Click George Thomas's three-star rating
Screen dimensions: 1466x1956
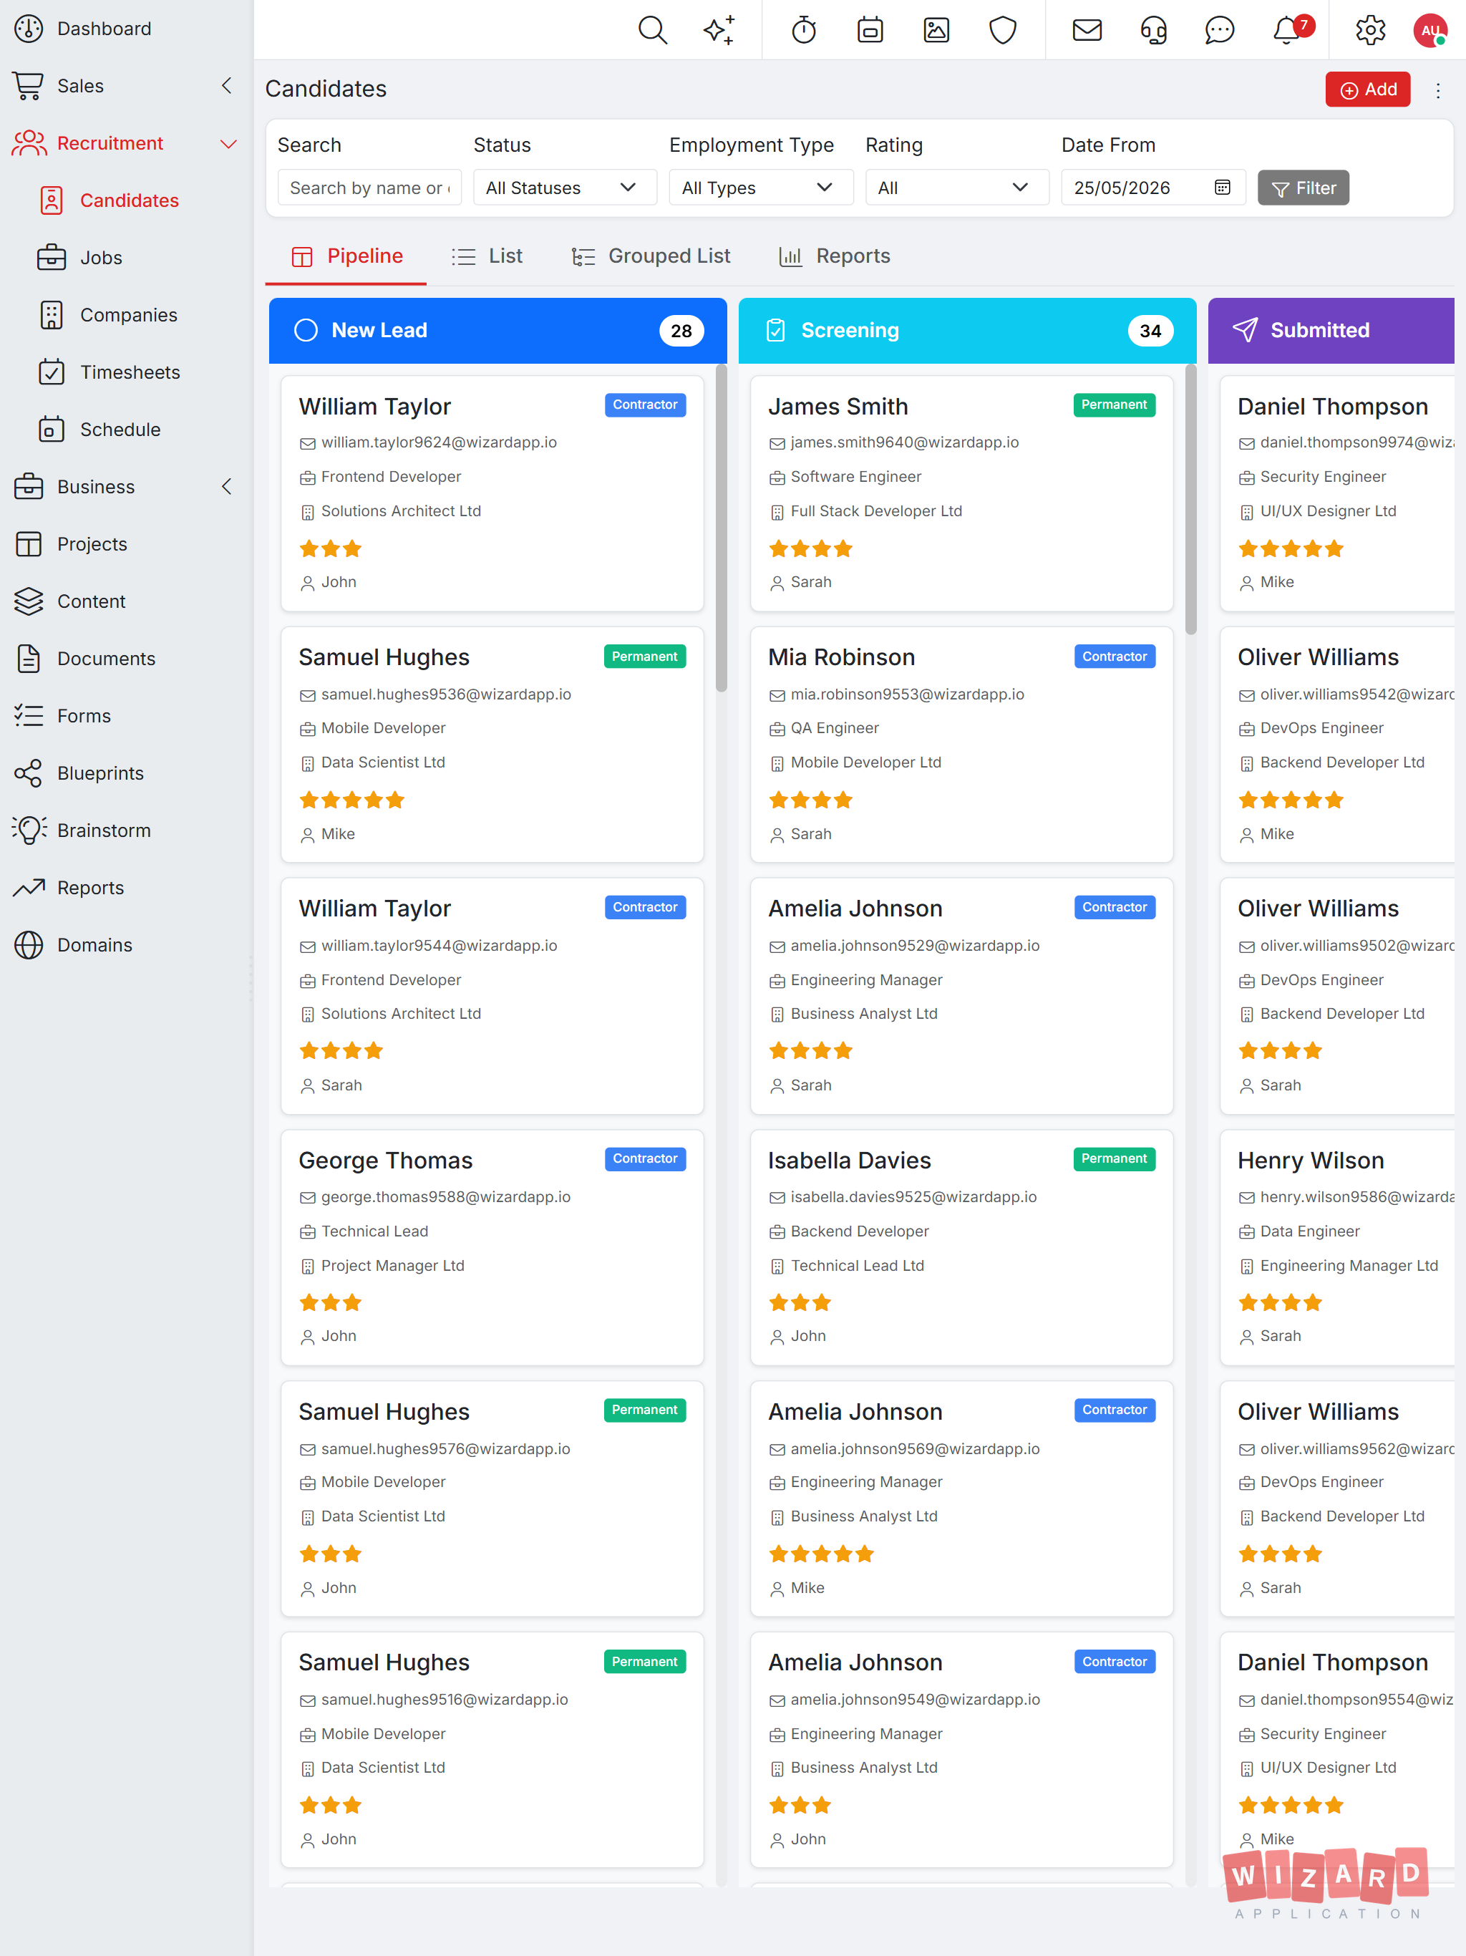click(x=331, y=1302)
